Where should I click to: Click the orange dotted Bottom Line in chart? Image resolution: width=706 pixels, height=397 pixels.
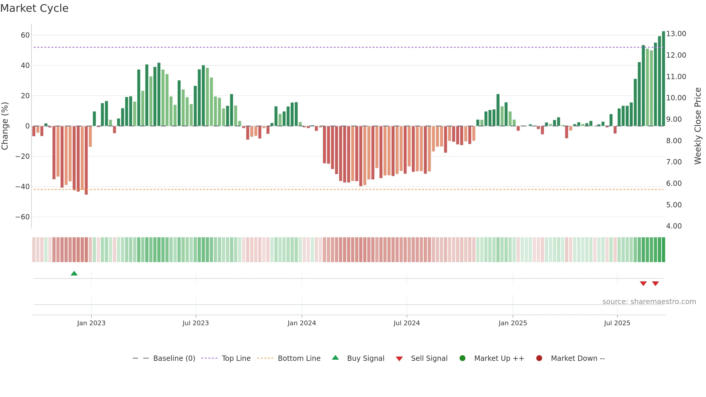(x=349, y=189)
